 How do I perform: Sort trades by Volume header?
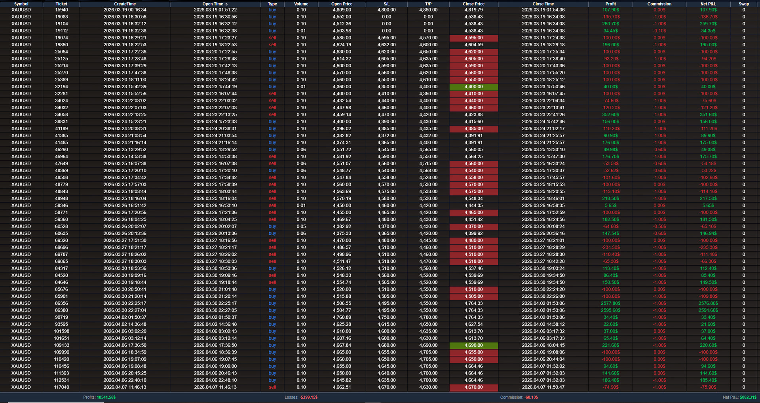(x=301, y=4)
